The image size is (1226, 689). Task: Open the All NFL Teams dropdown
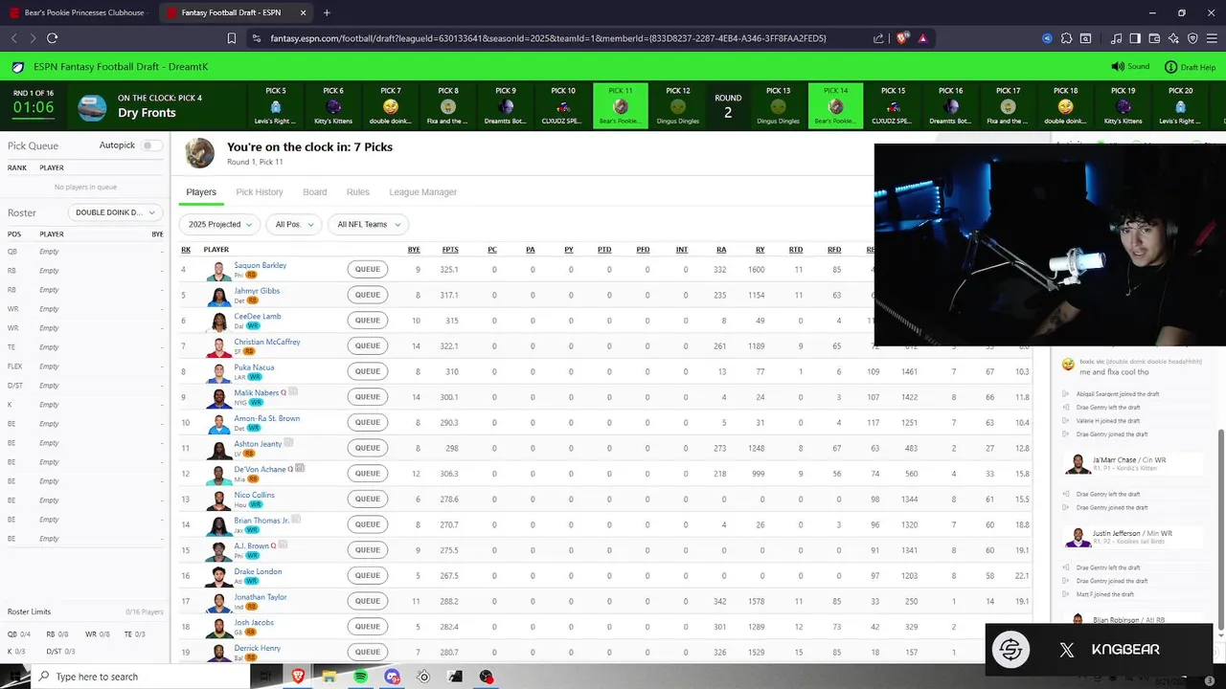pos(368,224)
